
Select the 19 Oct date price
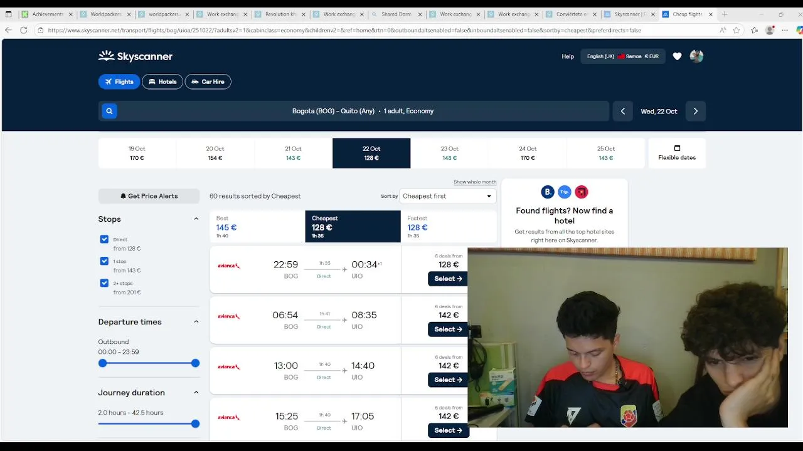click(137, 153)
